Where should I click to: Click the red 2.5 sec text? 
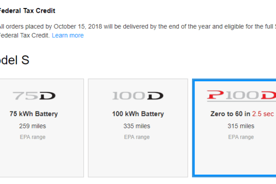tap(263, 114)
